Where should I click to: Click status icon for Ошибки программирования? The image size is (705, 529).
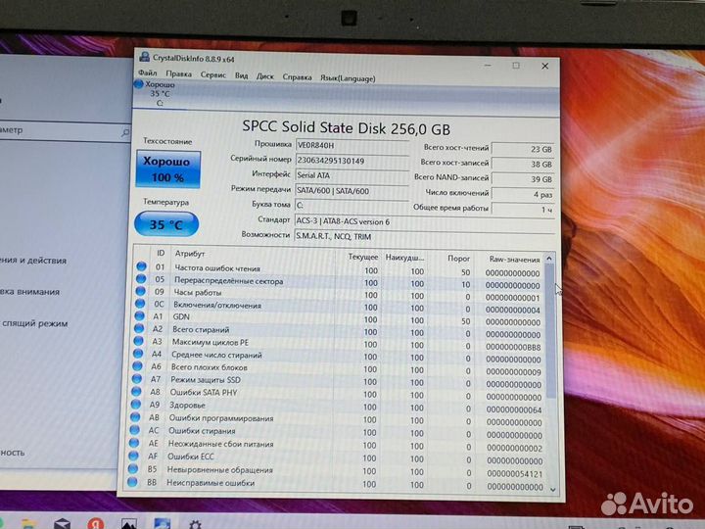click(x=135, y=417)
